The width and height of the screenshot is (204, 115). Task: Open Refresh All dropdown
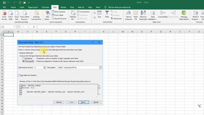tap(73, 15)
